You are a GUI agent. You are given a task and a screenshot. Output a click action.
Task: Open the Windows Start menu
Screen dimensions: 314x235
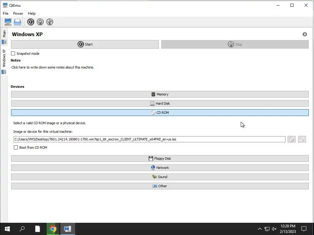tap(7, 229)
